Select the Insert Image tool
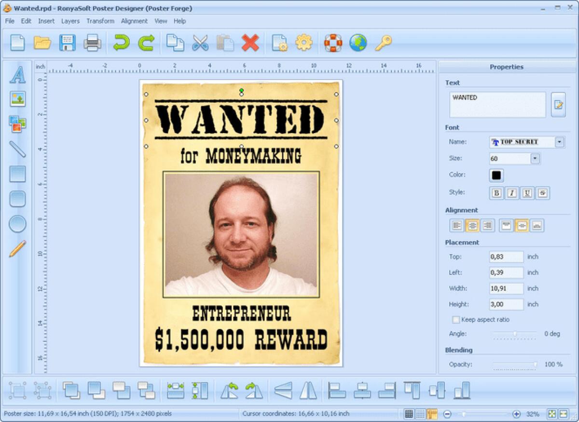Screen dimensions: 579x422 click(x=17, y=100)
